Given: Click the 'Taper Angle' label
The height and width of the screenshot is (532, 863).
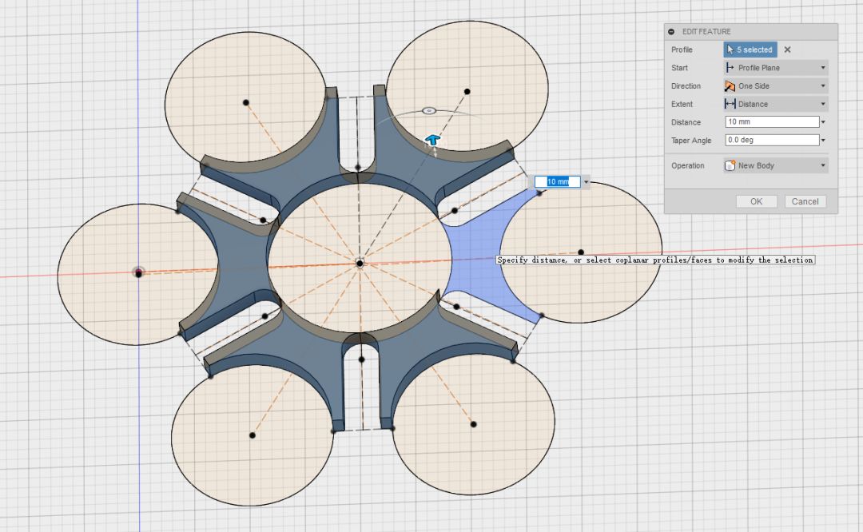Looking at the screenshot, I should pos(690,141).
